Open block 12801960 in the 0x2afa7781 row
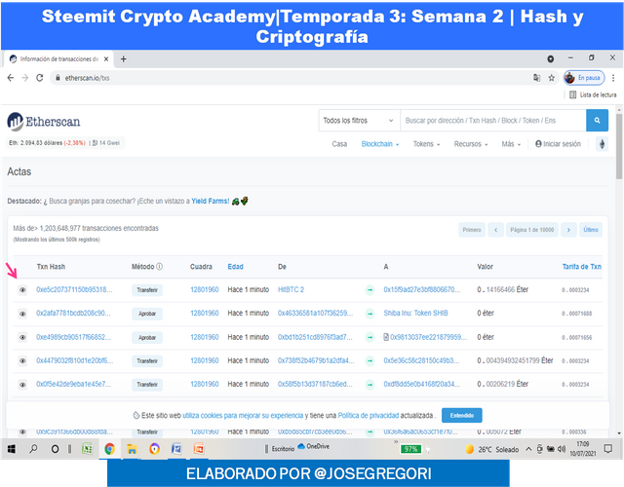The image size is (624, 487). point(205,313)
